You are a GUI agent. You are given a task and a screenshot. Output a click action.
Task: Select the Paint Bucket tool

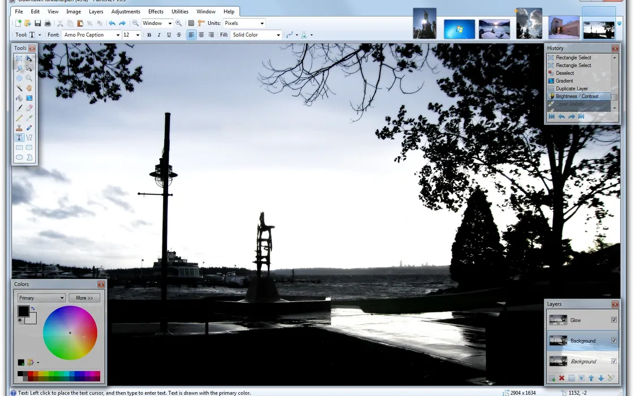[19, 98]
